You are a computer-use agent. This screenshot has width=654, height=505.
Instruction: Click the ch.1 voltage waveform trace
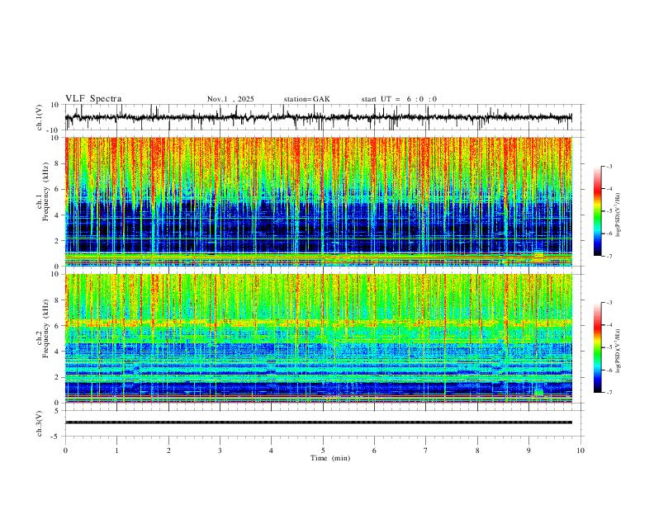point(319,117)
